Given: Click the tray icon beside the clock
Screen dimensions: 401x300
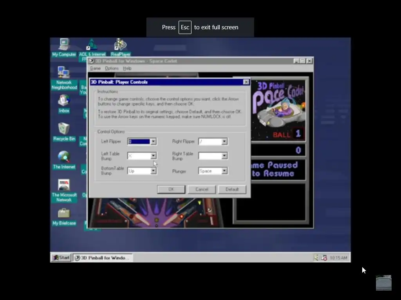Looking at the screenshot, I should (324, 258).
